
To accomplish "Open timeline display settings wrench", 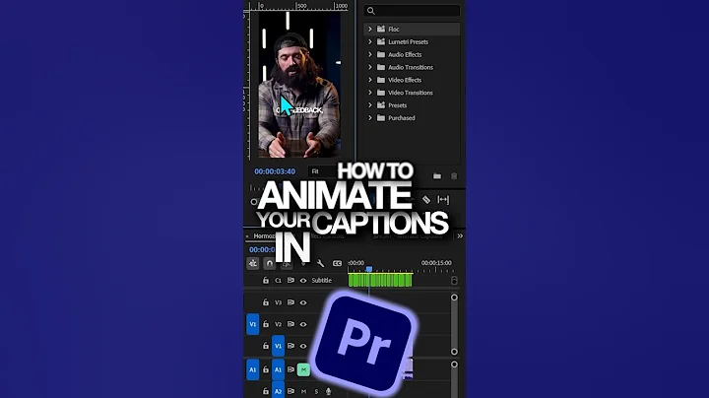I will pyautogui.click(x=320, y=263).
